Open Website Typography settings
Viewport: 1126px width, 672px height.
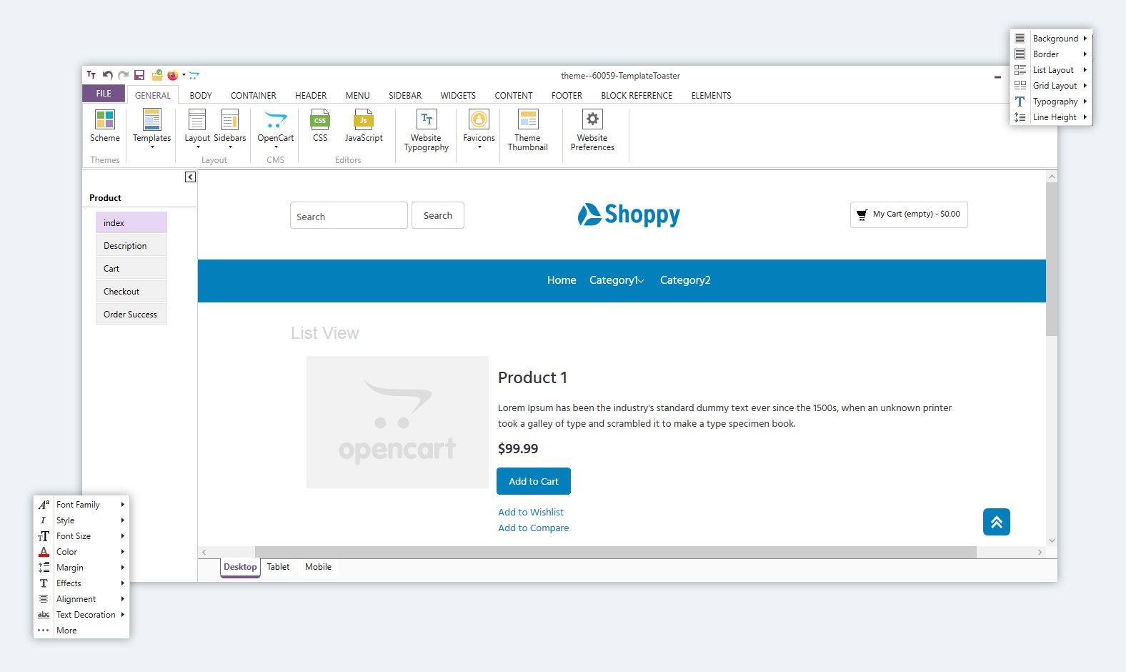pos(427,131)
